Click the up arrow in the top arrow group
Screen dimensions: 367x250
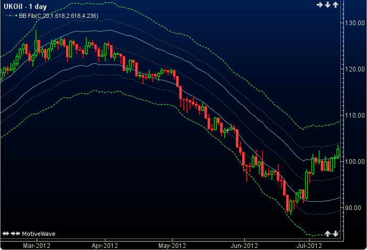(336, 5)
